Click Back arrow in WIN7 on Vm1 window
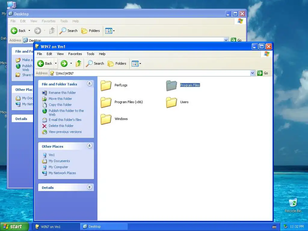 click(45, 63)
